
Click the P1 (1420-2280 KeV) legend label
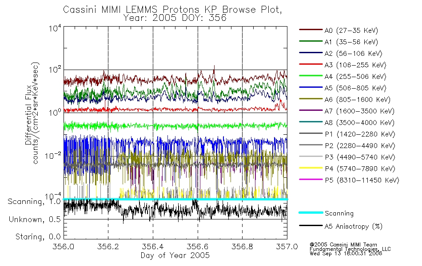(360, 134)
